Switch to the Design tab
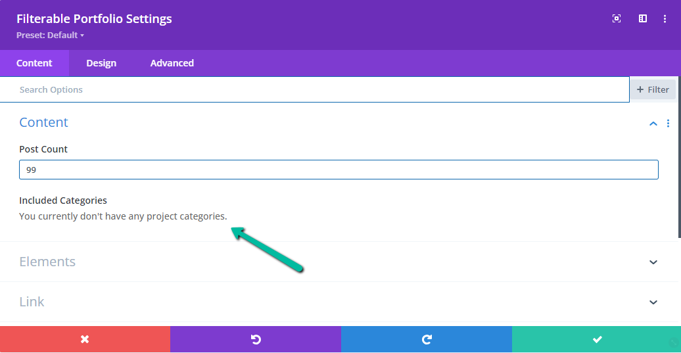This screenshot has width=681, height=353. [x=101, y=63]
